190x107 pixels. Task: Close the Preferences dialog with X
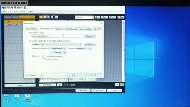[x=102, y=23]
